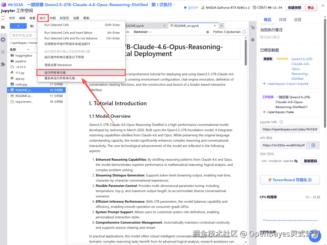Open the 内核 menu
The image size is (327, 245).
coord(53,18)
